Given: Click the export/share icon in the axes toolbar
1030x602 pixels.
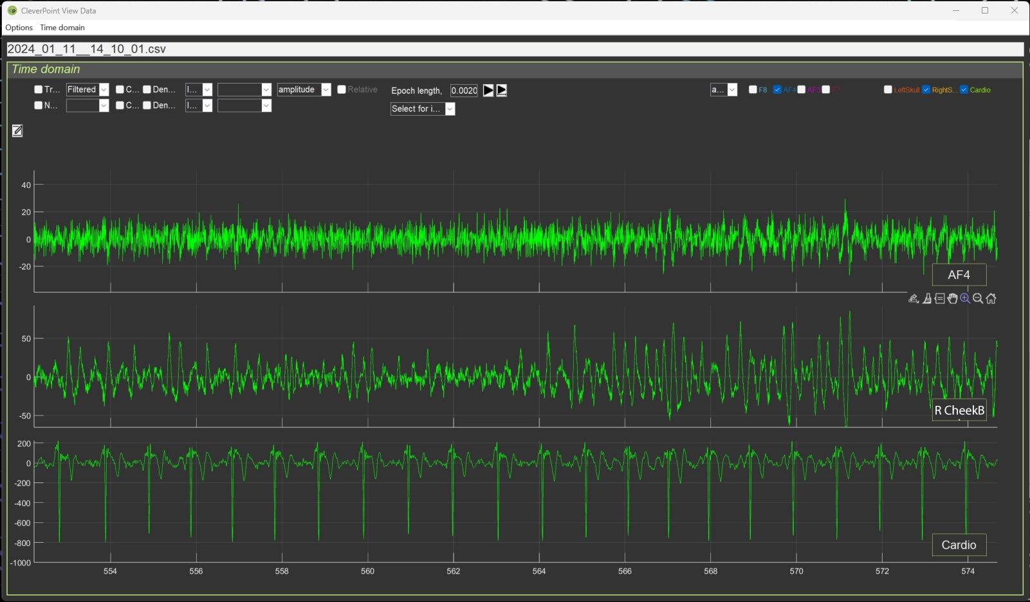Looking at the screenshot, I should point(914,298).
